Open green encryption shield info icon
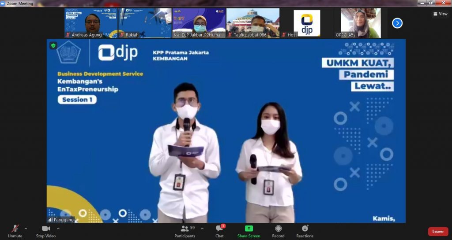The height and width of the screenshot is (240, 452). 53,45
